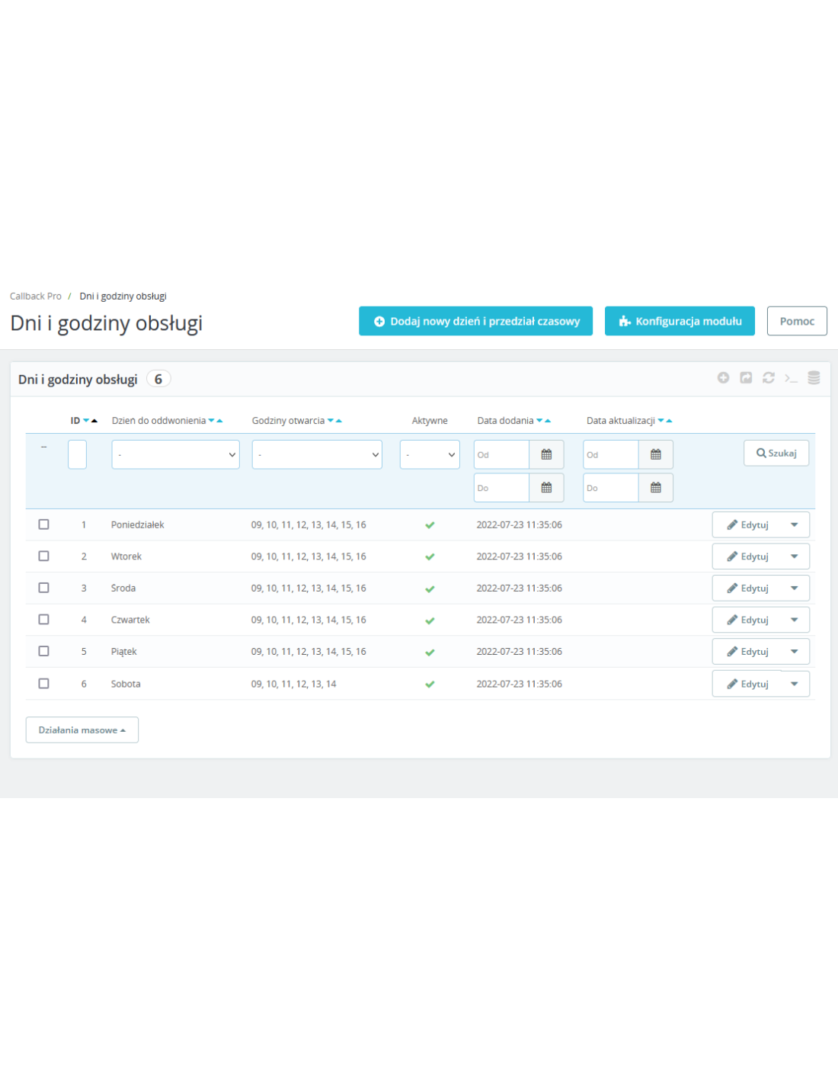Expand actions arrow for Czwartek row
The height and width of the screenshot is (1084, 838).
[795, 620]
